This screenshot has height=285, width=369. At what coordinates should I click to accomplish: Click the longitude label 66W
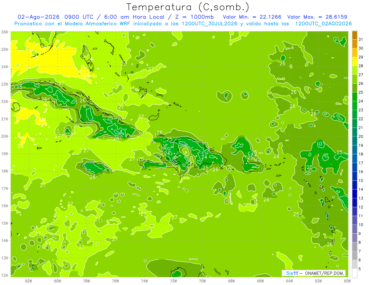[260, 281]
